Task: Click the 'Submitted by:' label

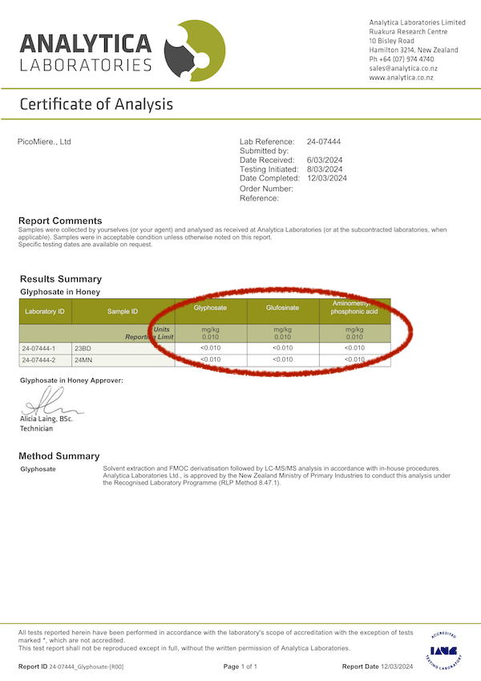Action: click(x=264, y=151)
